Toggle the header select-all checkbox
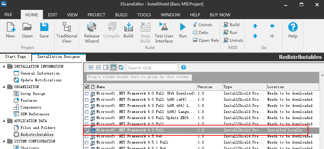 [87, 87]
